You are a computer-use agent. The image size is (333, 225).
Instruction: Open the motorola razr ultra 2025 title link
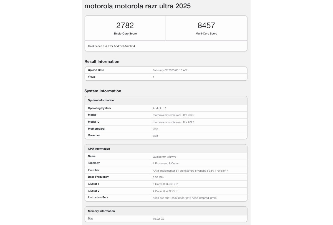click(x=137, y=6)
